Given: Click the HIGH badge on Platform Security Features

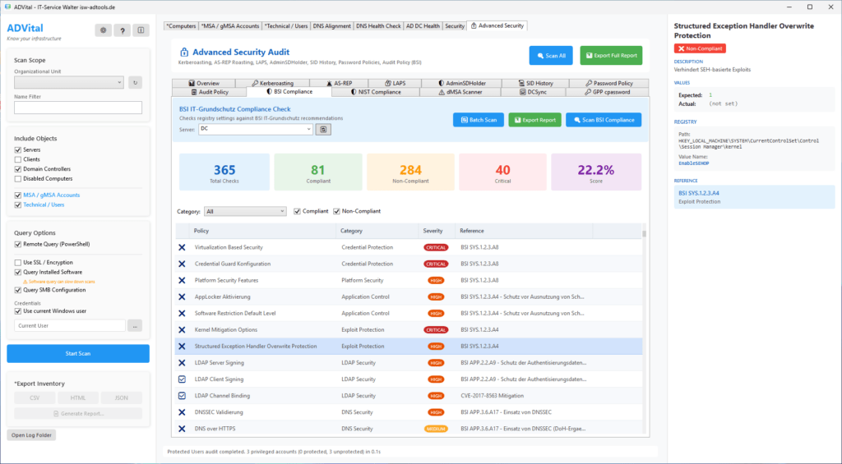Looking at the screenshot, I should pyautogui.click(x=436, y=281).
